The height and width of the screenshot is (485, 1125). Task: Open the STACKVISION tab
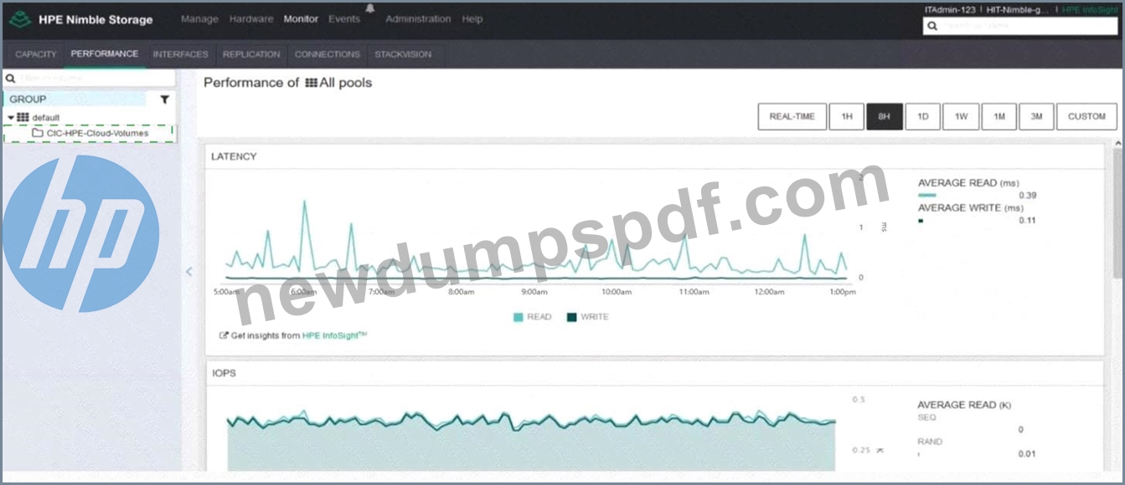(x=403, y=54)
